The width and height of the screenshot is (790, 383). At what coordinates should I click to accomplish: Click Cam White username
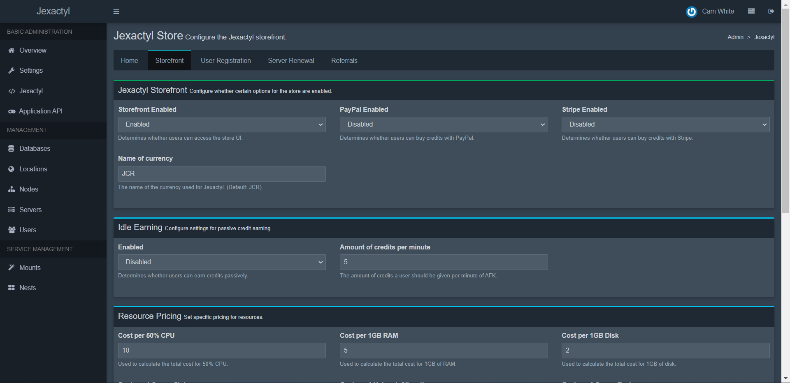click(x=718, y=11)
